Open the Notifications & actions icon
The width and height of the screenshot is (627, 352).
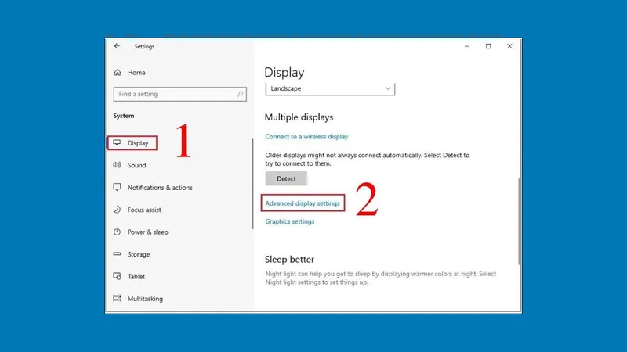pos(118,188)
